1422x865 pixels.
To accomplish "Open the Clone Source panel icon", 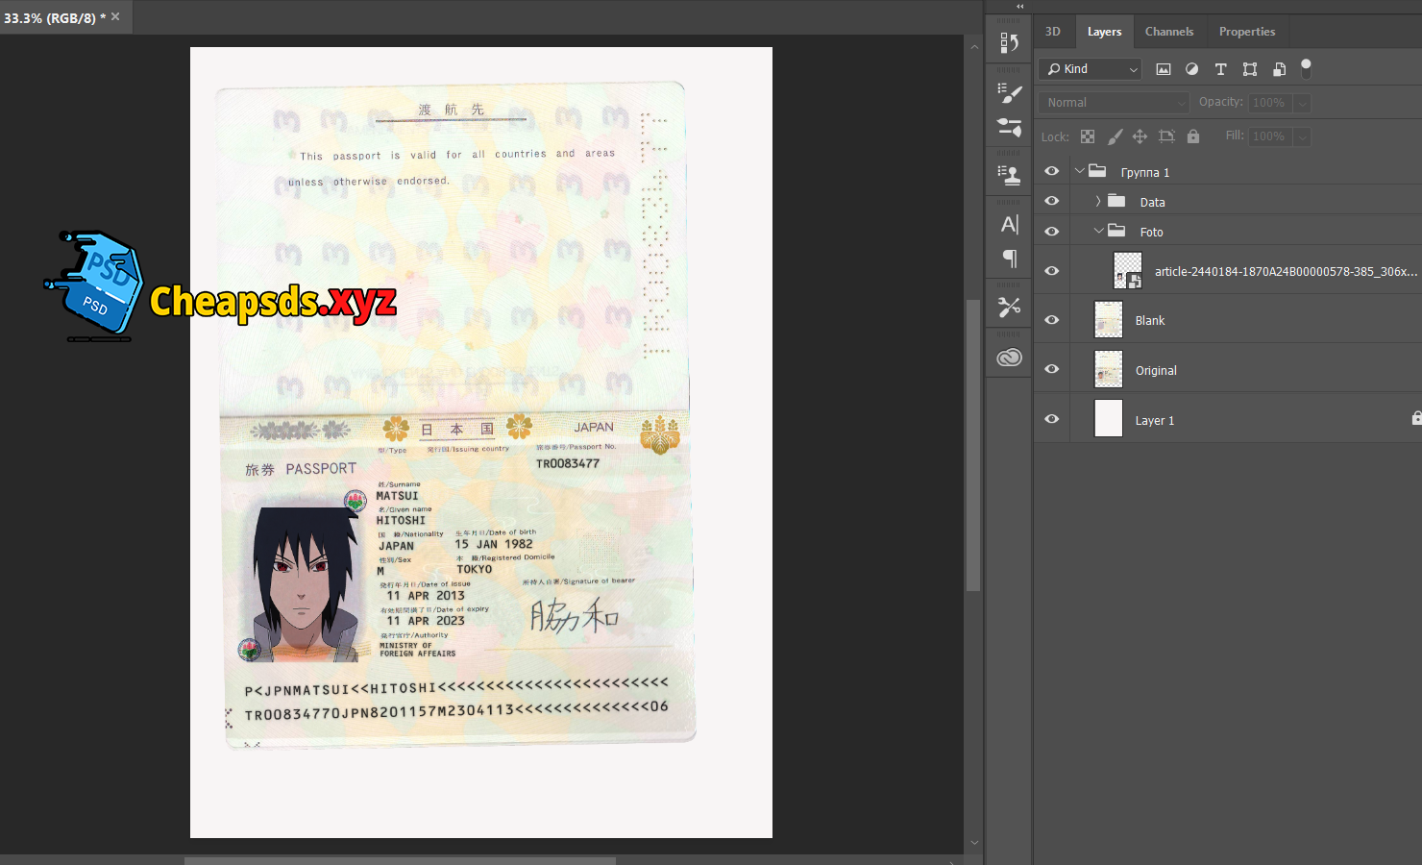I will [1009, 175].
